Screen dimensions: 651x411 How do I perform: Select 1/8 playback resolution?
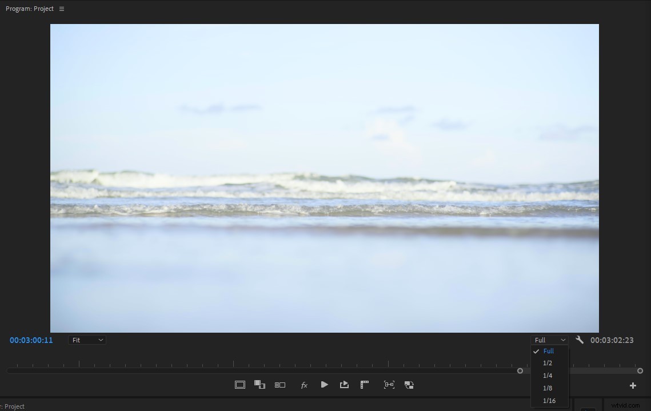(548, 388)
